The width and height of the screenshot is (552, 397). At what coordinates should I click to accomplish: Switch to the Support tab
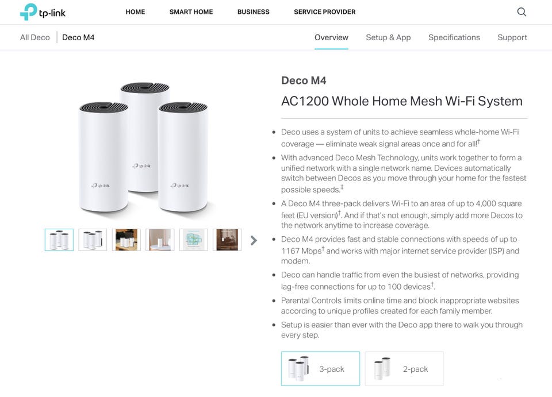click(512, 37)
